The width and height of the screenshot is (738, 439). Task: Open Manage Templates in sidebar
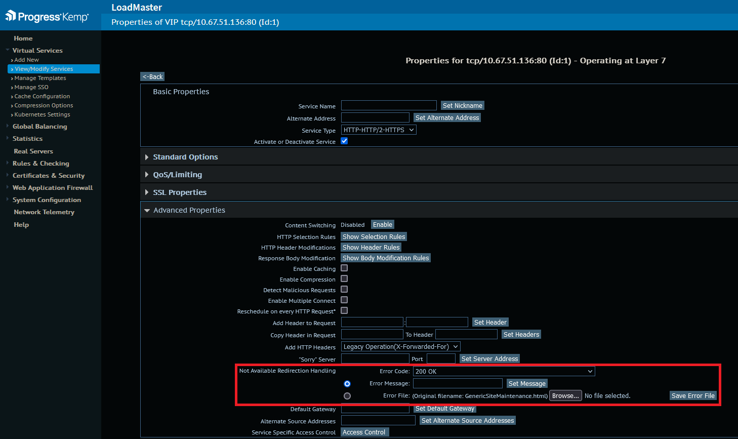point(40,78)
